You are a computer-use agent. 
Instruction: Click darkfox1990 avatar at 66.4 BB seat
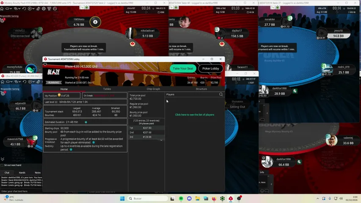pyautogui.click(x=267, y=162)
